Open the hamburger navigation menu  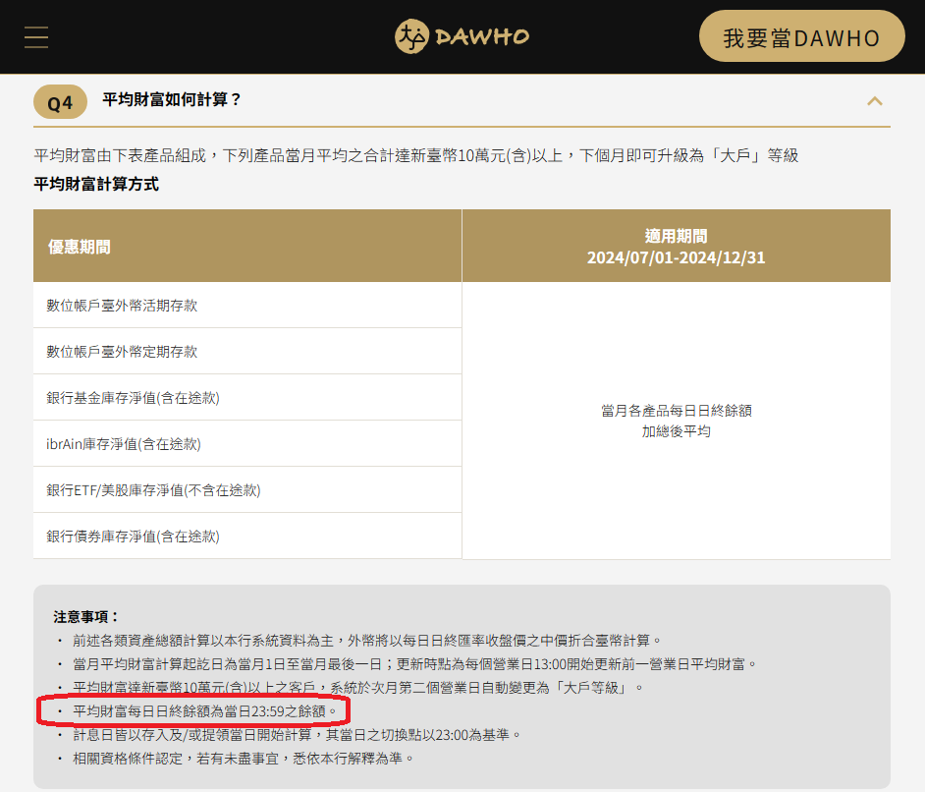36,37
